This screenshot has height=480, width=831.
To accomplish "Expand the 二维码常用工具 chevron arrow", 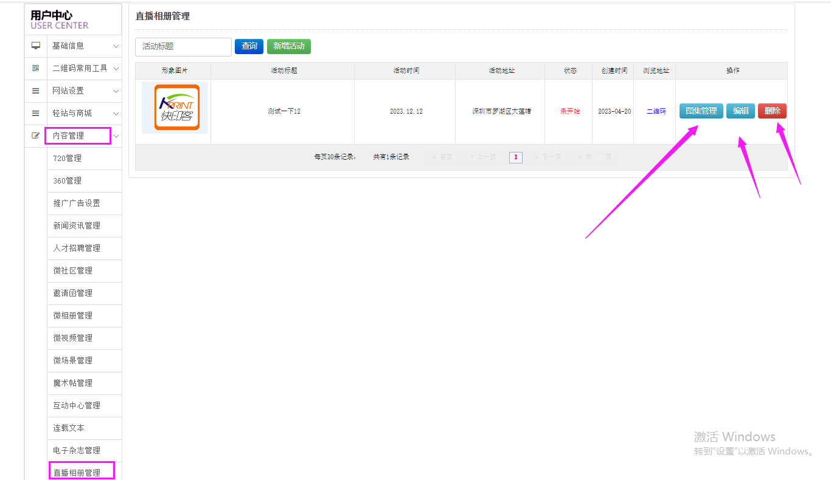I will point(116,69).
